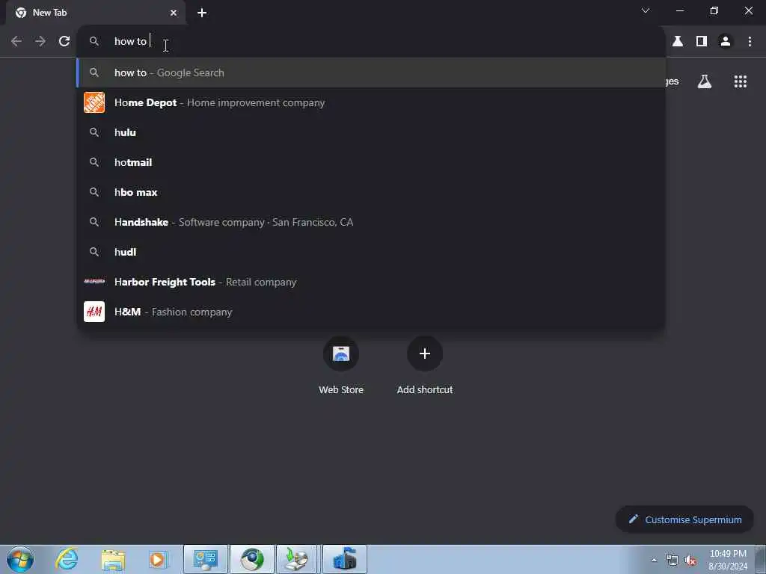Screen dimensions: 766x574
Task: Reload the page with the refresh icon
Action: coord(64,42)
